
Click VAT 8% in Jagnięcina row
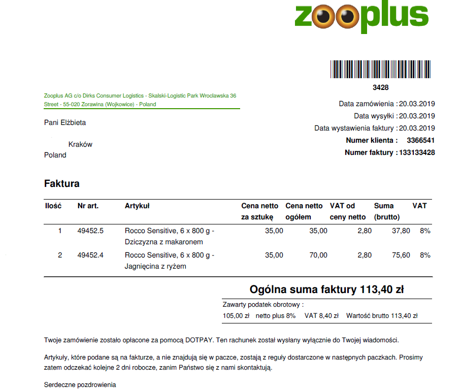click(x=425, y=255)
